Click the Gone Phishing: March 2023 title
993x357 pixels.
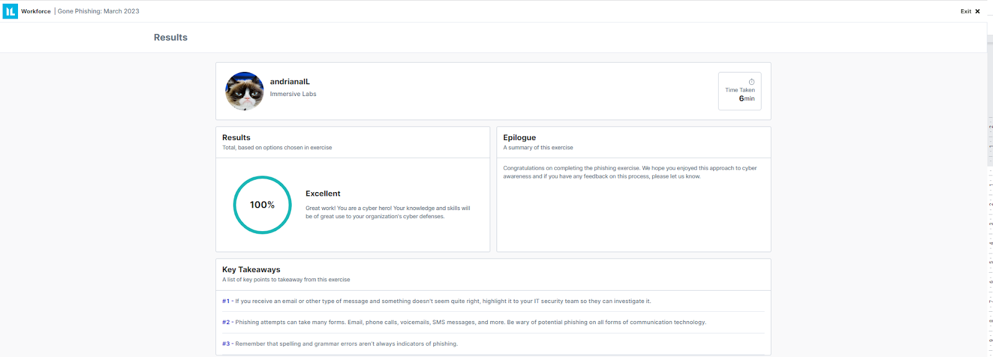[99, 11]
